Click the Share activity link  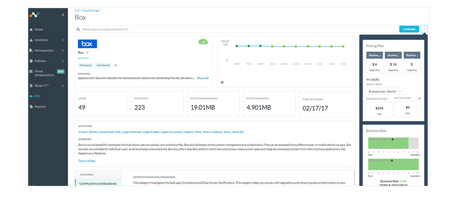tap(207, 132)
